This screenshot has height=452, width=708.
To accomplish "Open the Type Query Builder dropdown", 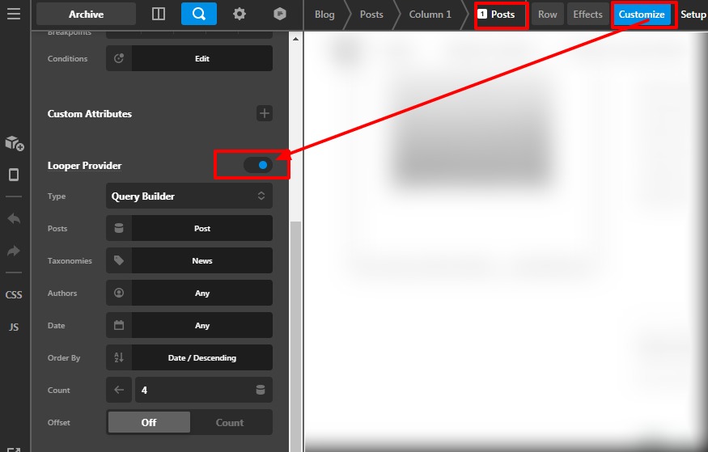I will coord(189,196).
